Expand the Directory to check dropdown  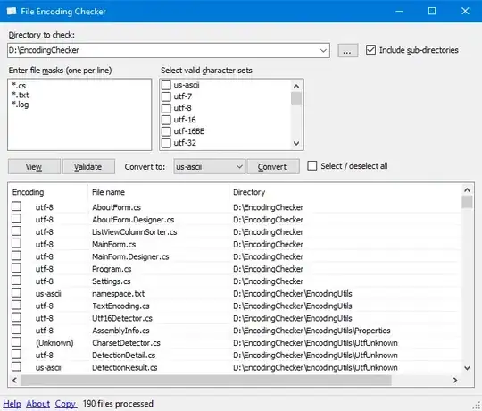point(323,50)
